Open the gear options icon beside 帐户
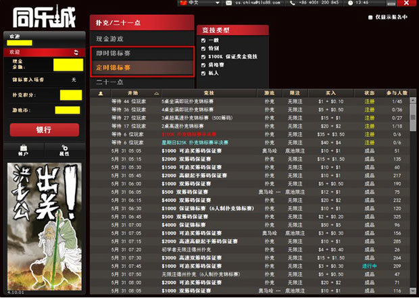Image resolution: width=419 pixels, height=298 pixels. coord(64,150)
